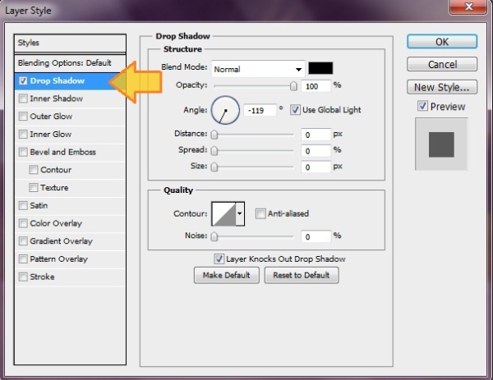Image resolution: width=493 pixels, height=380 pixels.
Task: Click the Opacity value field
Action: [315, 85]
